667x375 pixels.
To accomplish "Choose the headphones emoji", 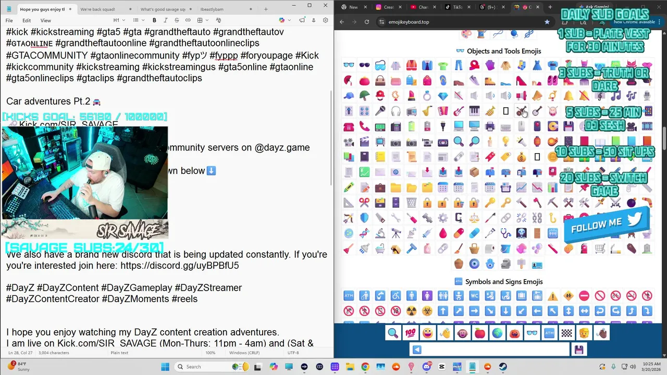I will [396, 111].
